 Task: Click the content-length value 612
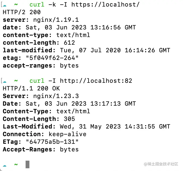[69, 43]
